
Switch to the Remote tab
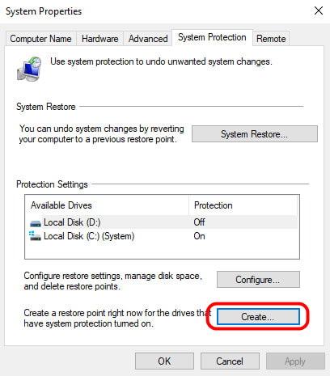point(271,39)
